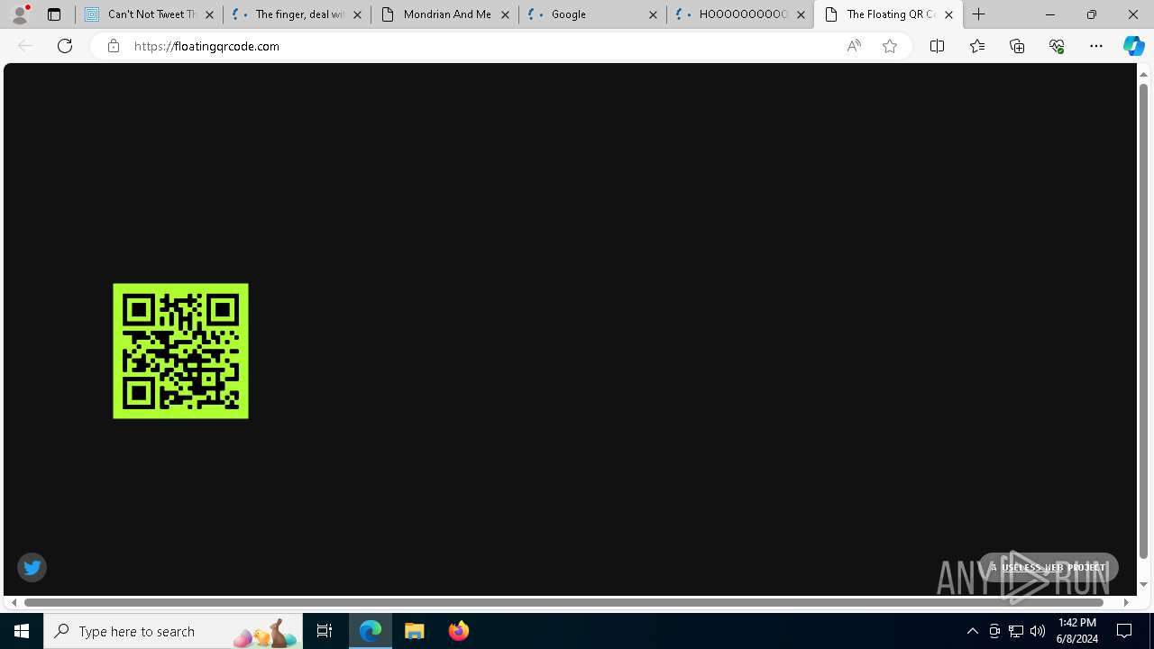Click the floating green QR code
Screen dimensions: 1154x649
click(180, 351)
